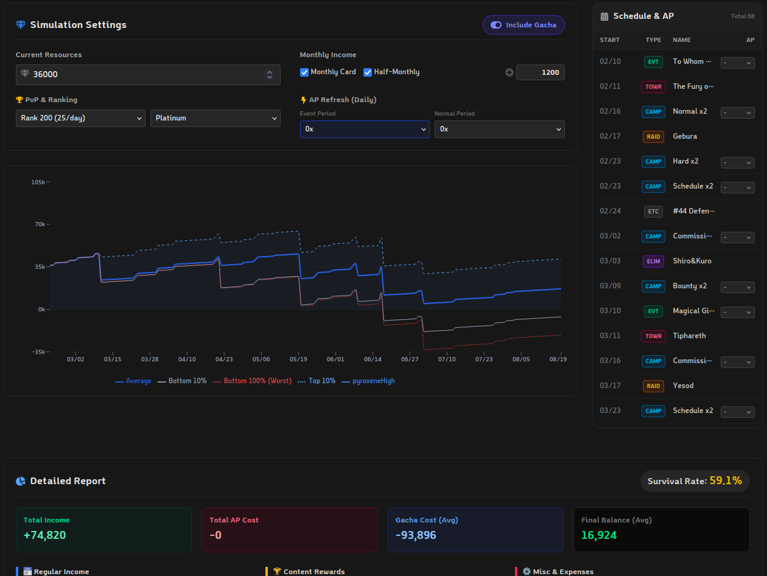The height and width of the screenshot is (576, 767).
Task: Click the ELIM badge for Shiro&Kuro
Action: [653, 262]
